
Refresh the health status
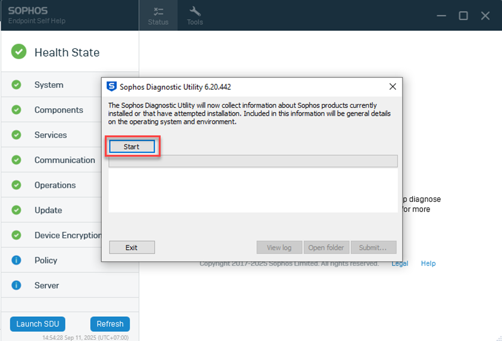(110, 324)
